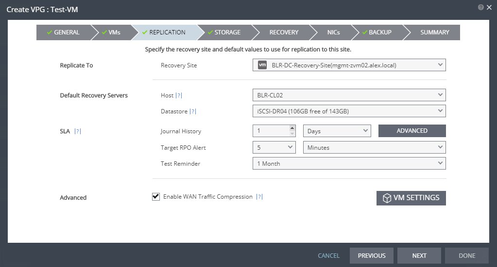The image size is (497, 267).
Task: Expand the Host dropdown showing BLR-CL02
Action: pyautogui.click(x=349, y=95)
